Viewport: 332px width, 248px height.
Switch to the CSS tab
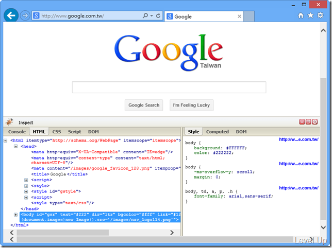click(57, 132)
